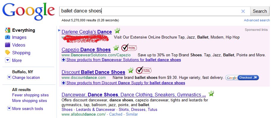This screenshot has height=118, width=271.
Task: Open Shoes sitelink under allaboutdance result
Action: (67, 110)
